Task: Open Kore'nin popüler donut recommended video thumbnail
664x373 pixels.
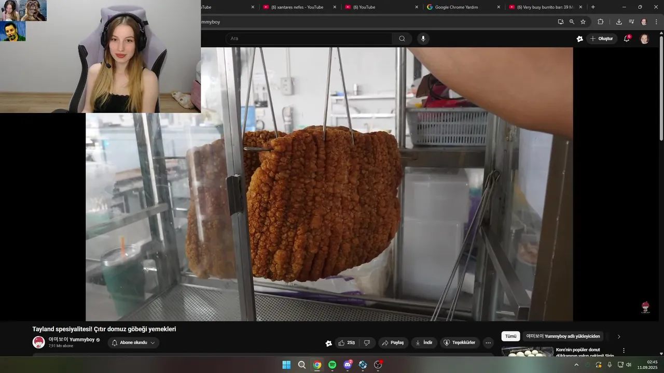Action: coord(527,352)
